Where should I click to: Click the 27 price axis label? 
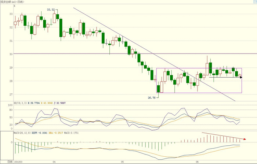(11, 94)
